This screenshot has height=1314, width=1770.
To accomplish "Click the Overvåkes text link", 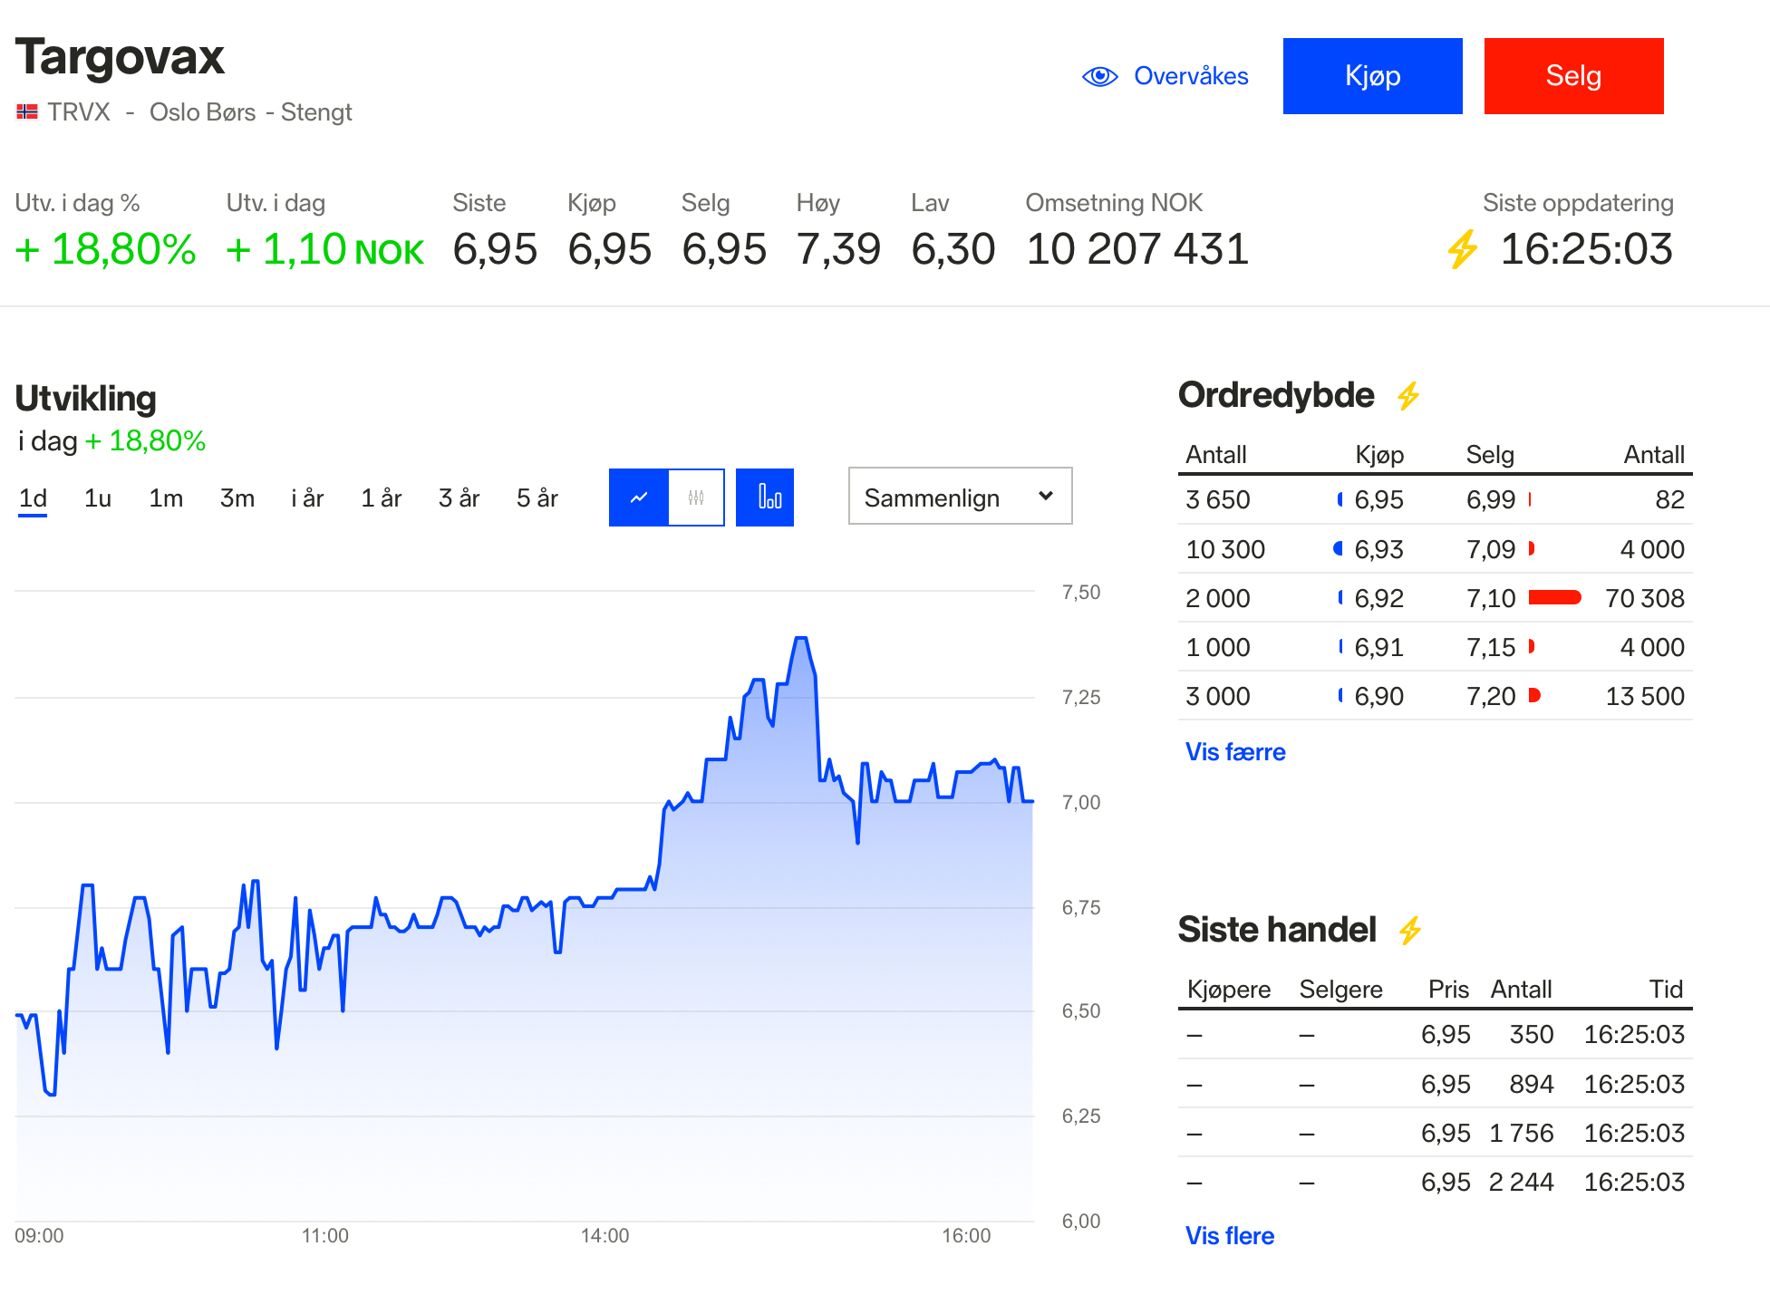I will [1191, 76].
